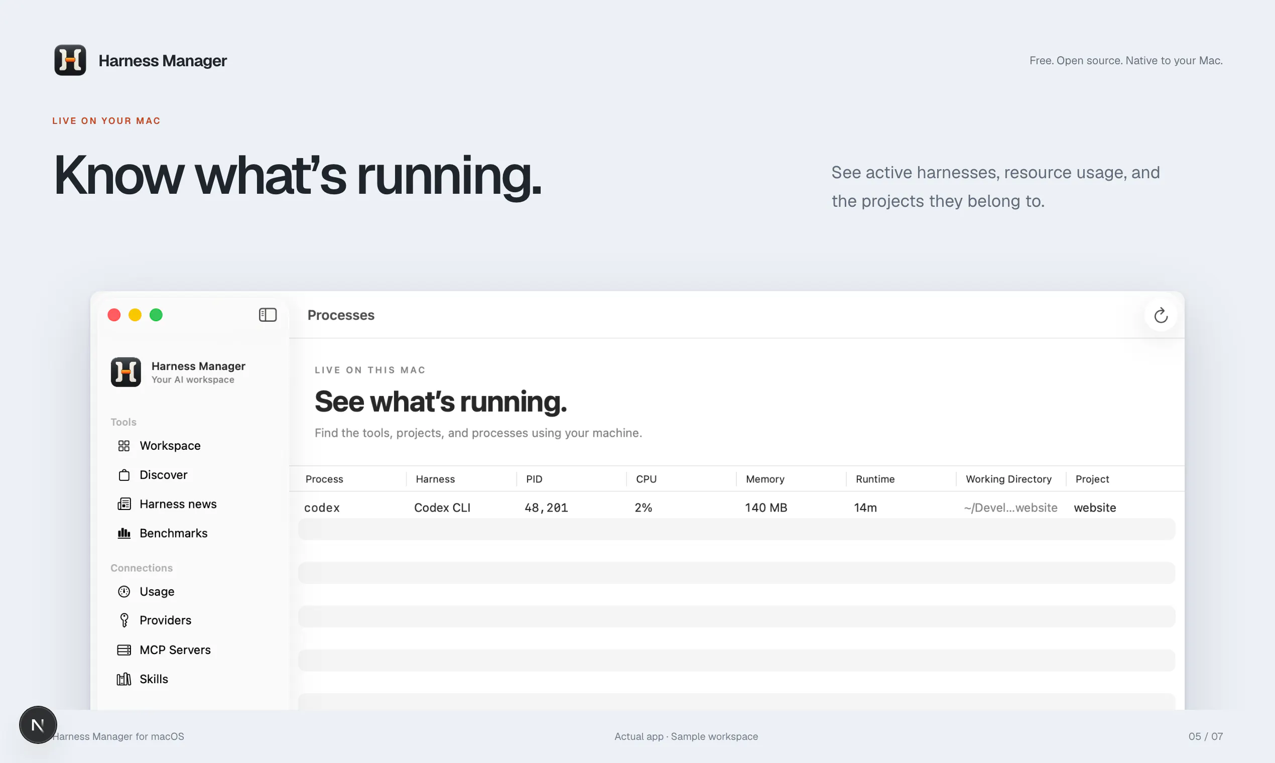
Task: Sort by the Process column header
Action: (x=324, y=479)
